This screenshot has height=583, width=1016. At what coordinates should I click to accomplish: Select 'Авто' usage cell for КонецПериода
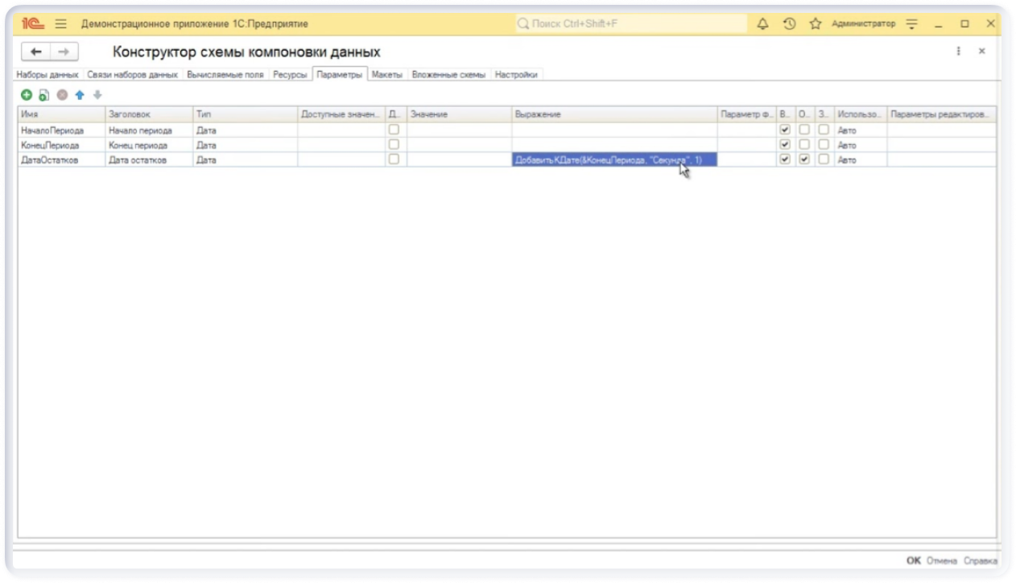coord(860,145)
